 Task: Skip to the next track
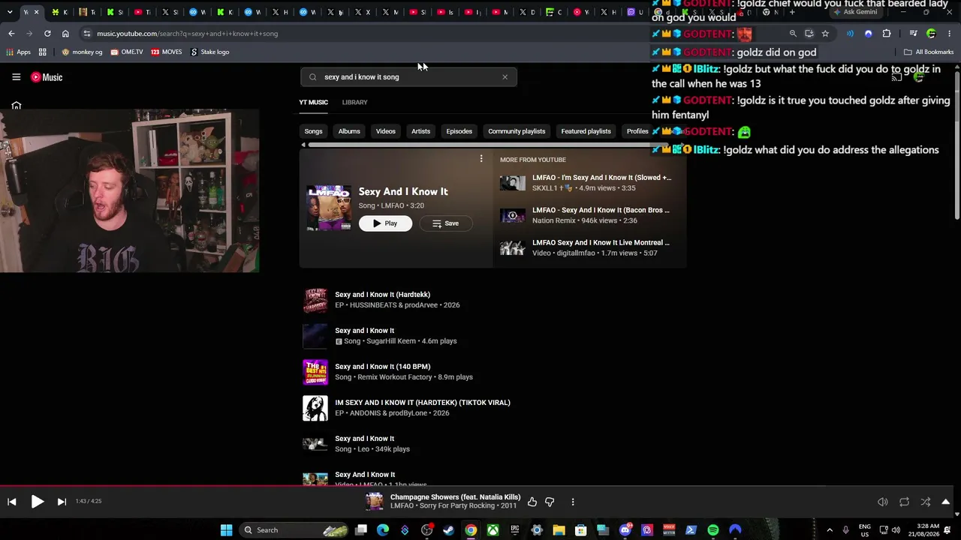[62, 502]
